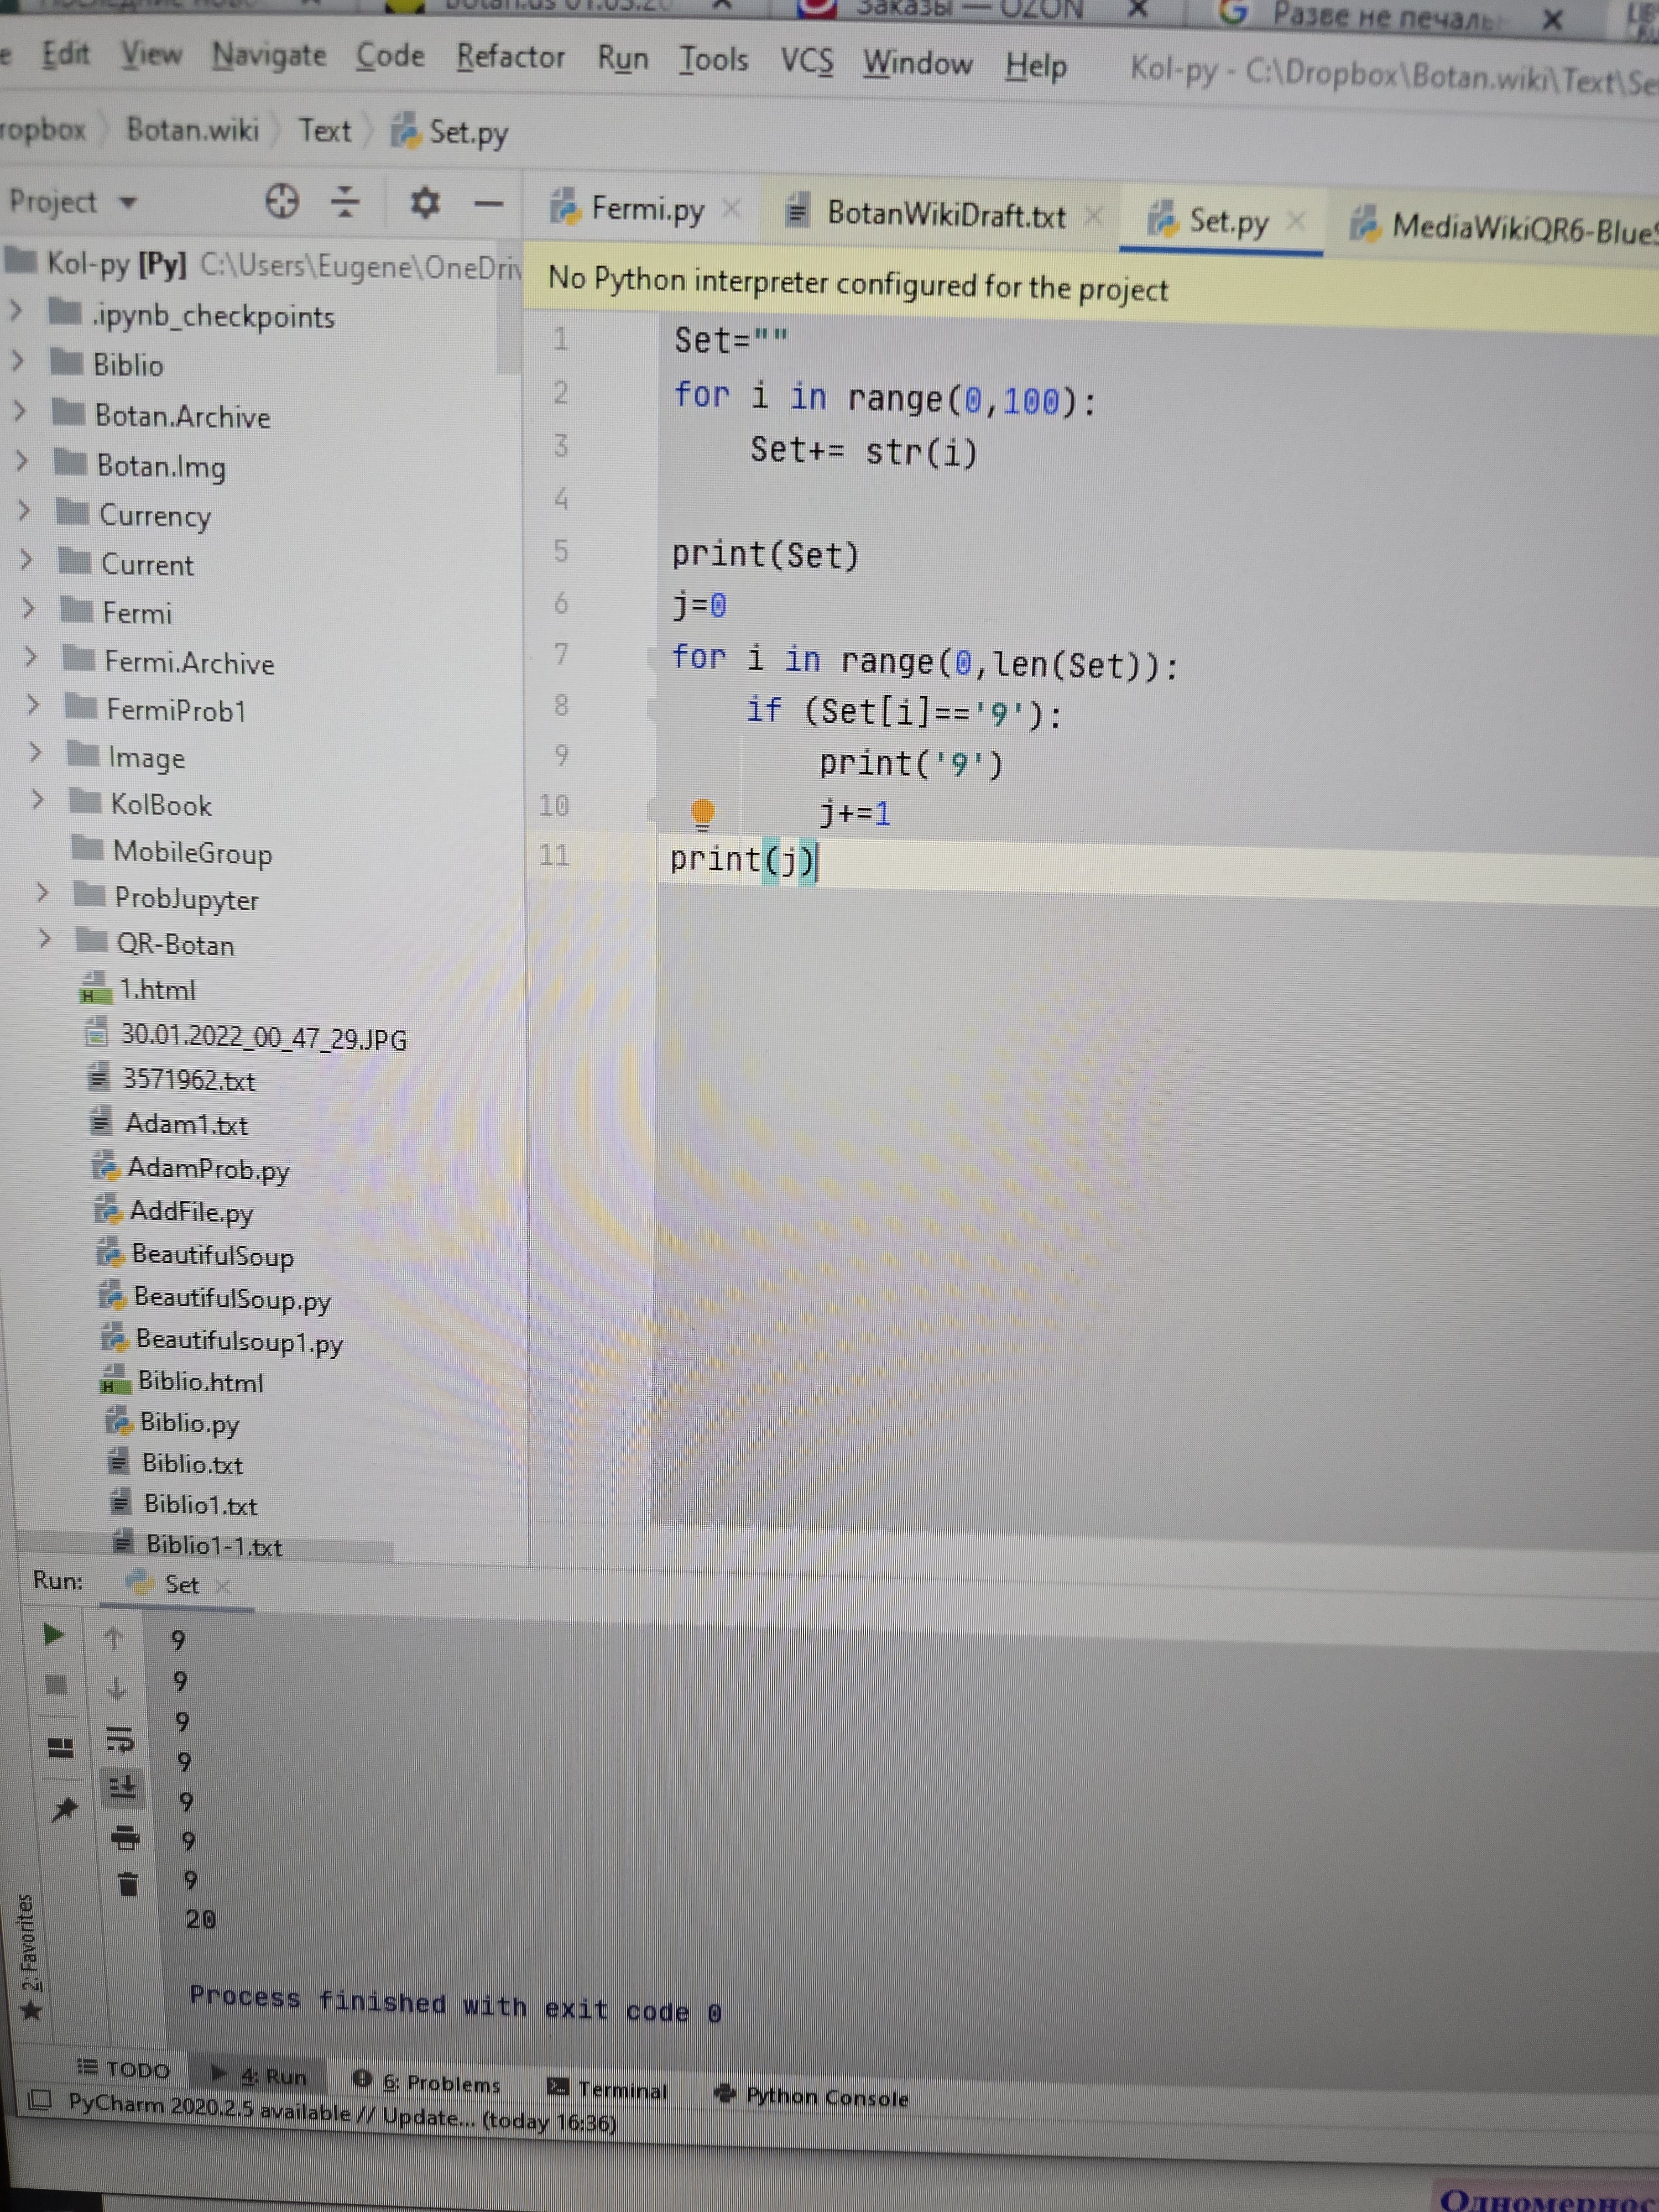Select the MobileGroup folder
Screen dimensions: 1659x2212
[x=192, y=852]
